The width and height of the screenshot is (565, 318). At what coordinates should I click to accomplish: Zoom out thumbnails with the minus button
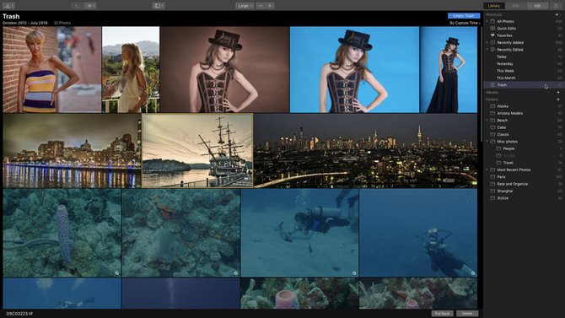click(261, 6)
